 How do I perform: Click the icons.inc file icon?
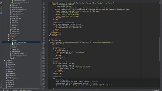(11, 24)
